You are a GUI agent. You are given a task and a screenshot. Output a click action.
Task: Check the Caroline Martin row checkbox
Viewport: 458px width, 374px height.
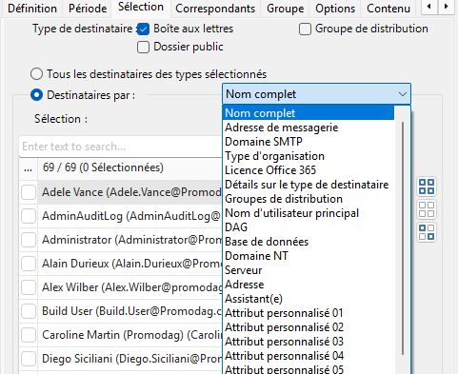[x=29, y=335]
